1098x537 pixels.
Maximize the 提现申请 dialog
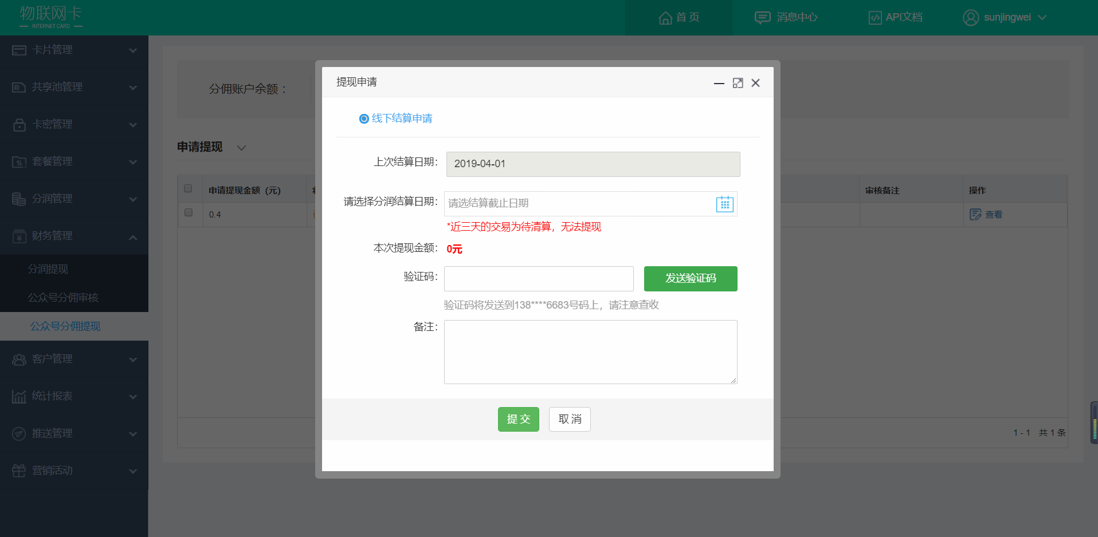coord(738,84)
